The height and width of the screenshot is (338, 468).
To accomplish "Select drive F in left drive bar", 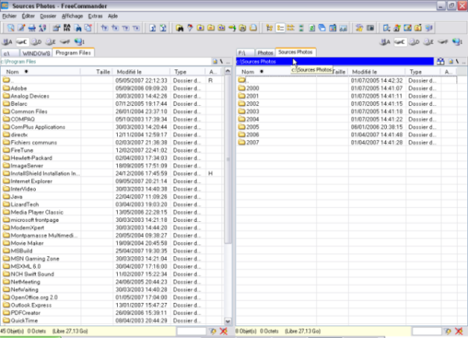I will pyautogui.click(x=65, y=42).
